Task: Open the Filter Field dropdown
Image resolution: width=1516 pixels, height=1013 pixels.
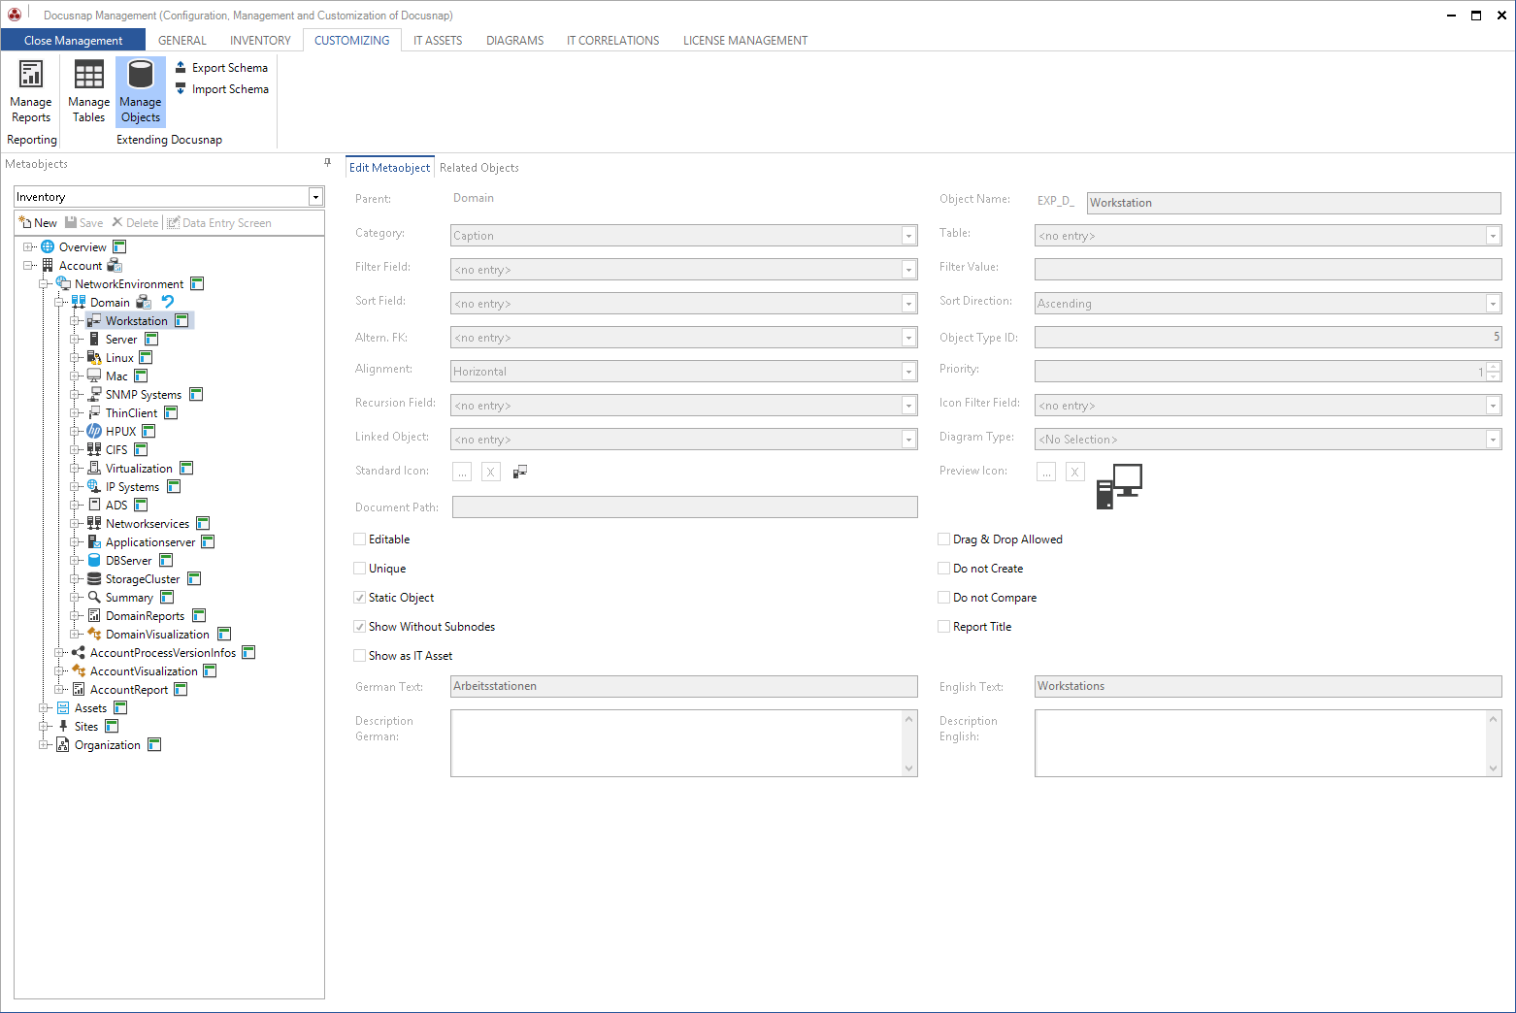Action: coord(908,270)
